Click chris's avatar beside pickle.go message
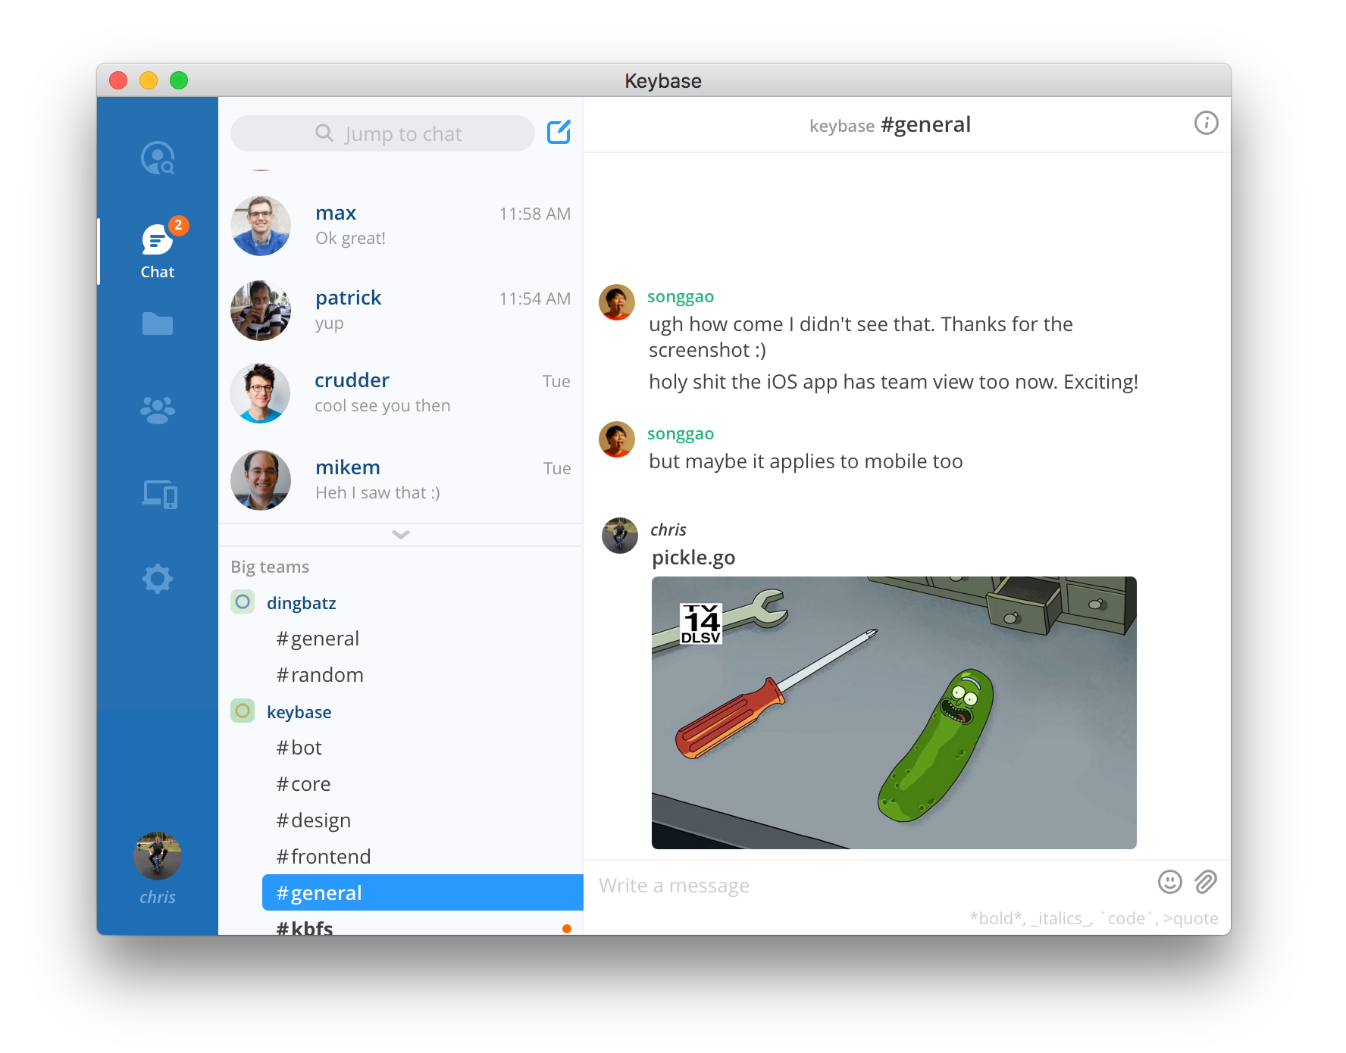 click(620, 536)
